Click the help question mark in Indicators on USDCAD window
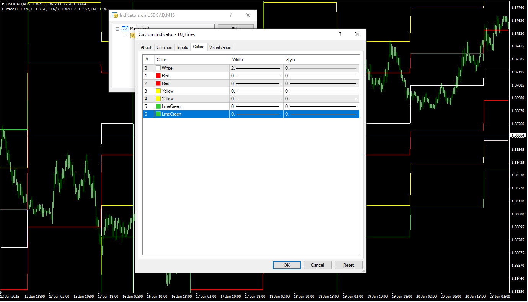Screen dimensions: 528x302 (231, 15)
